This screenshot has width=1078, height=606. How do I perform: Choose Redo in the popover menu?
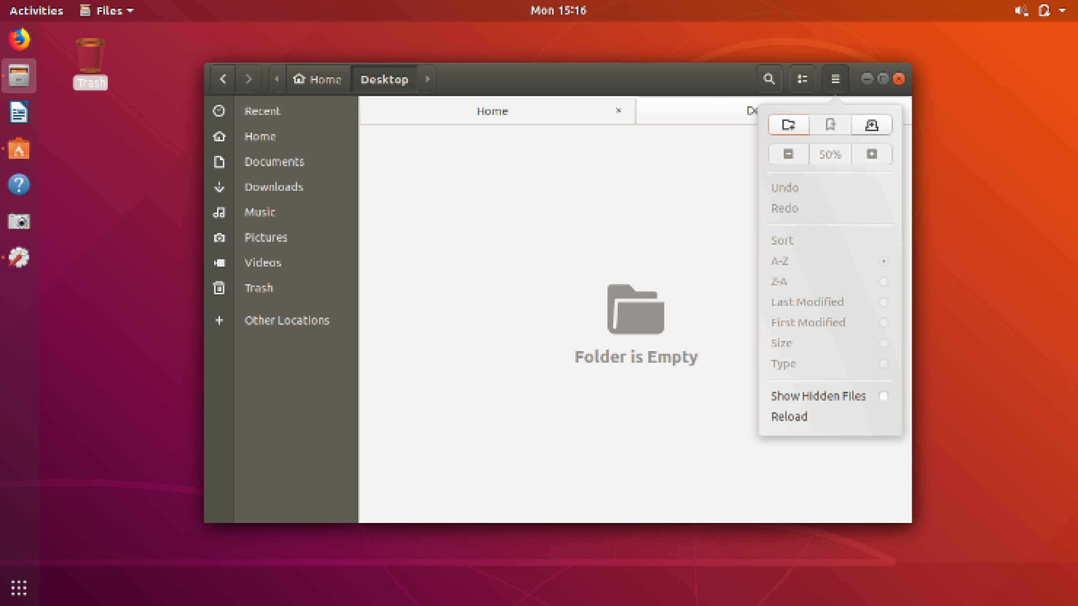[x=830, y=208]
